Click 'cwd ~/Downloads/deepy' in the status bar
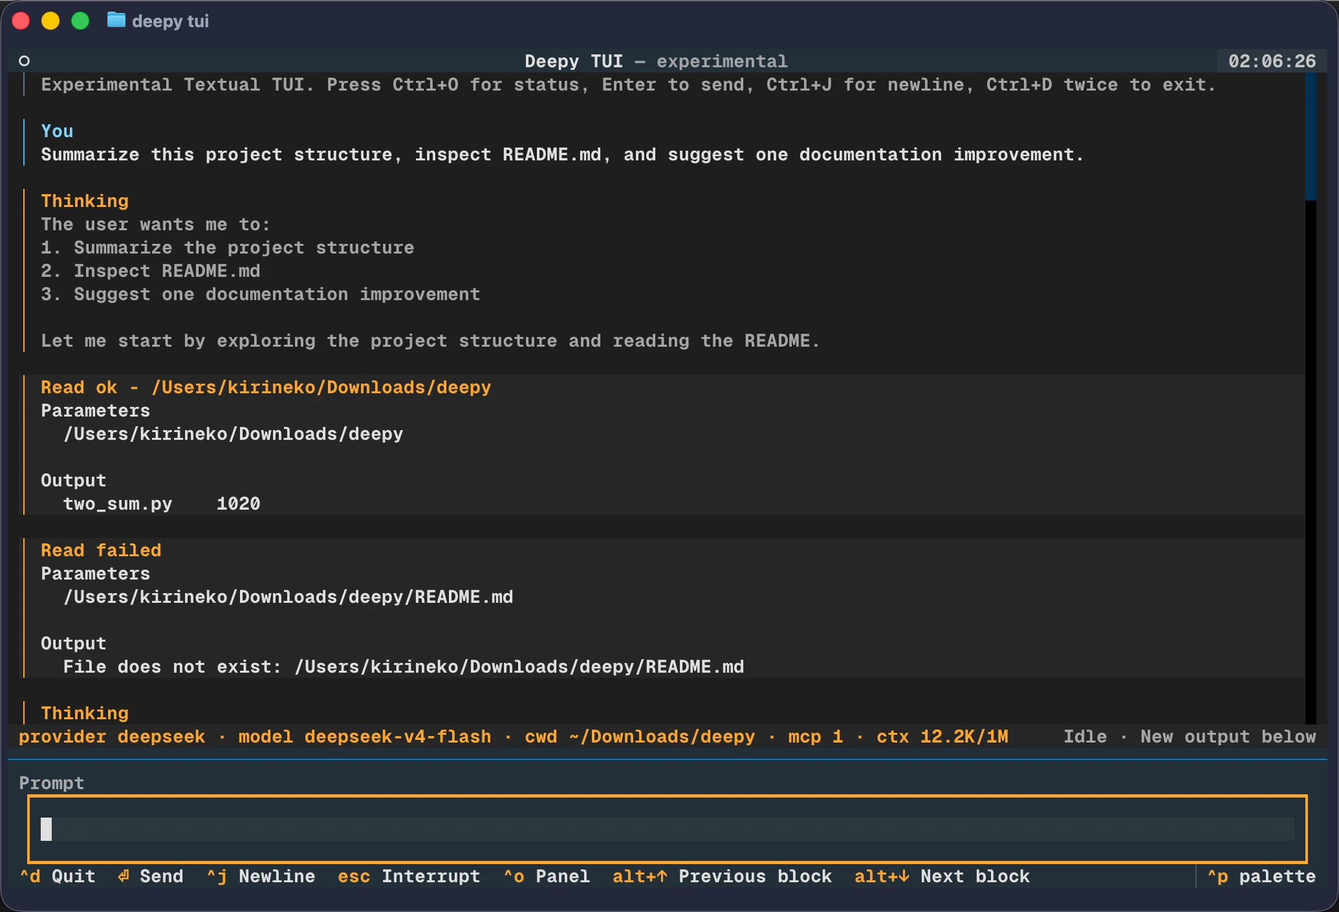 point(640,737)
